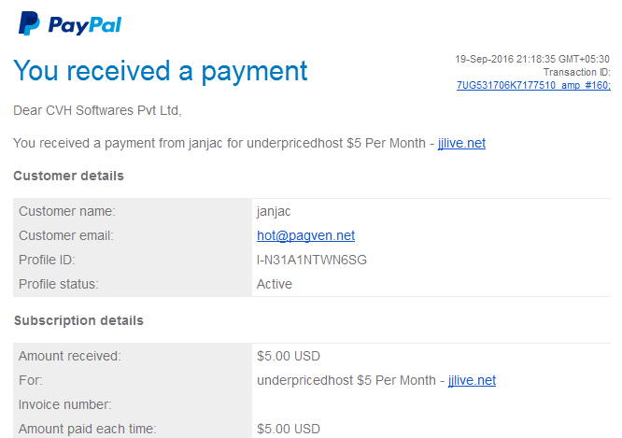Viewport: 622px width, 438px height.
Task: Click the 'You received a payment' heading
Action: (x=161, y=71)
